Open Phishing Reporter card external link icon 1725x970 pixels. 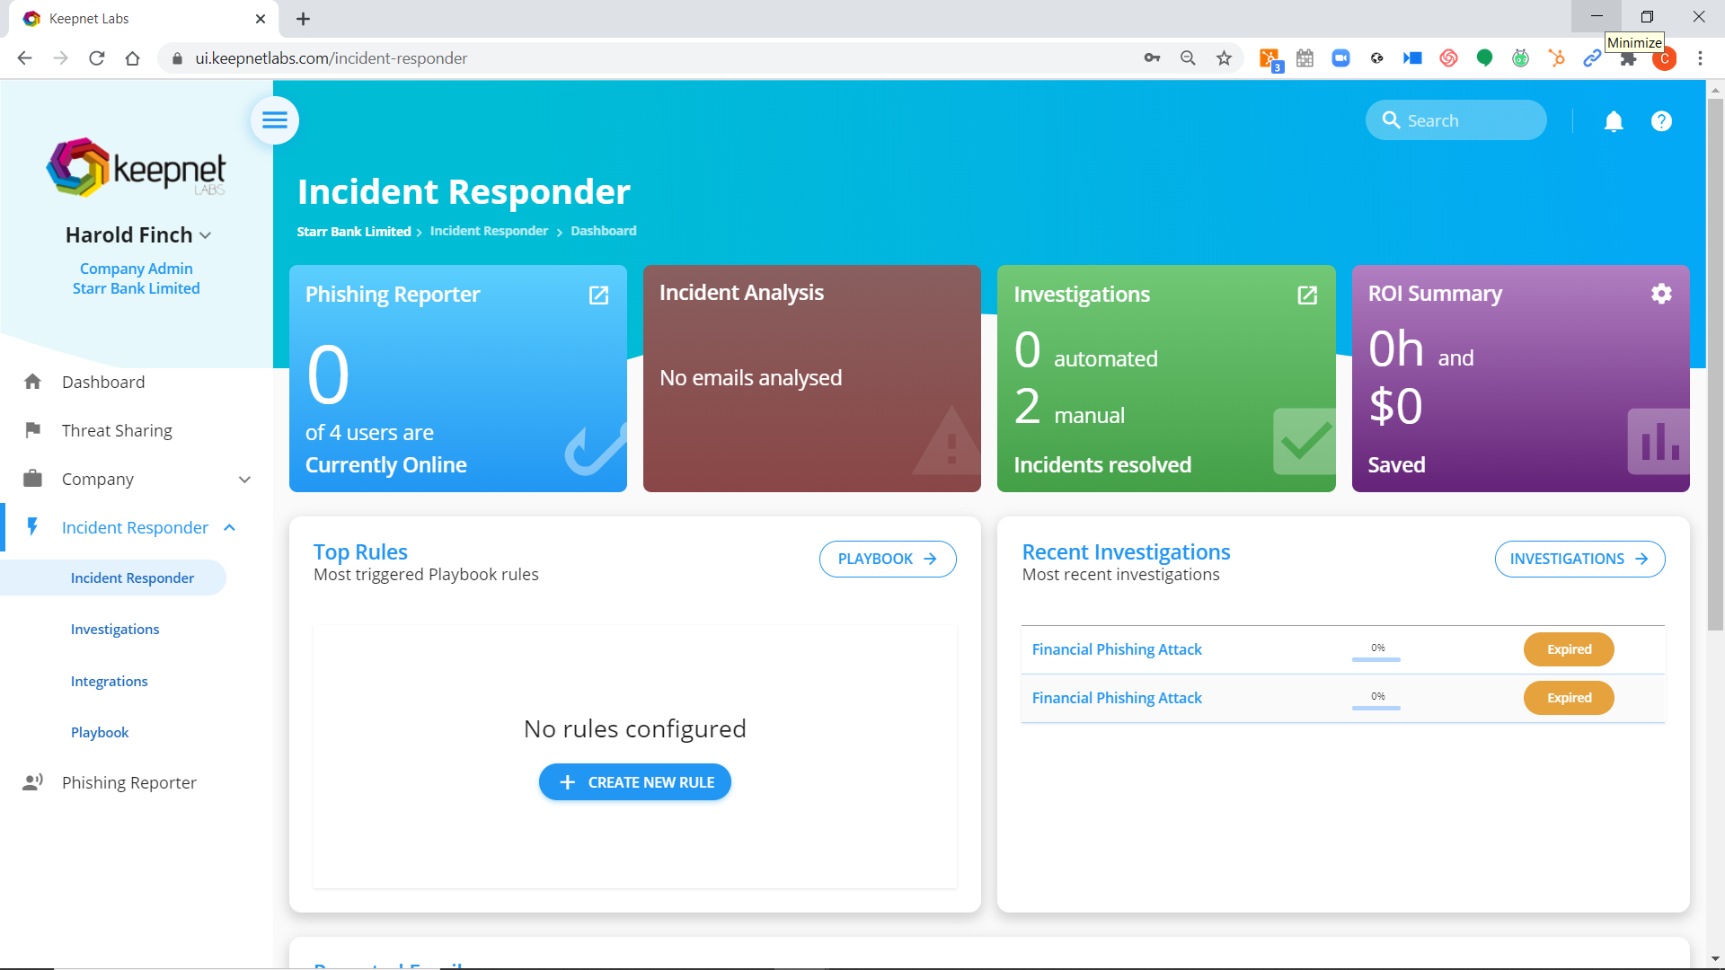[598, 295]
